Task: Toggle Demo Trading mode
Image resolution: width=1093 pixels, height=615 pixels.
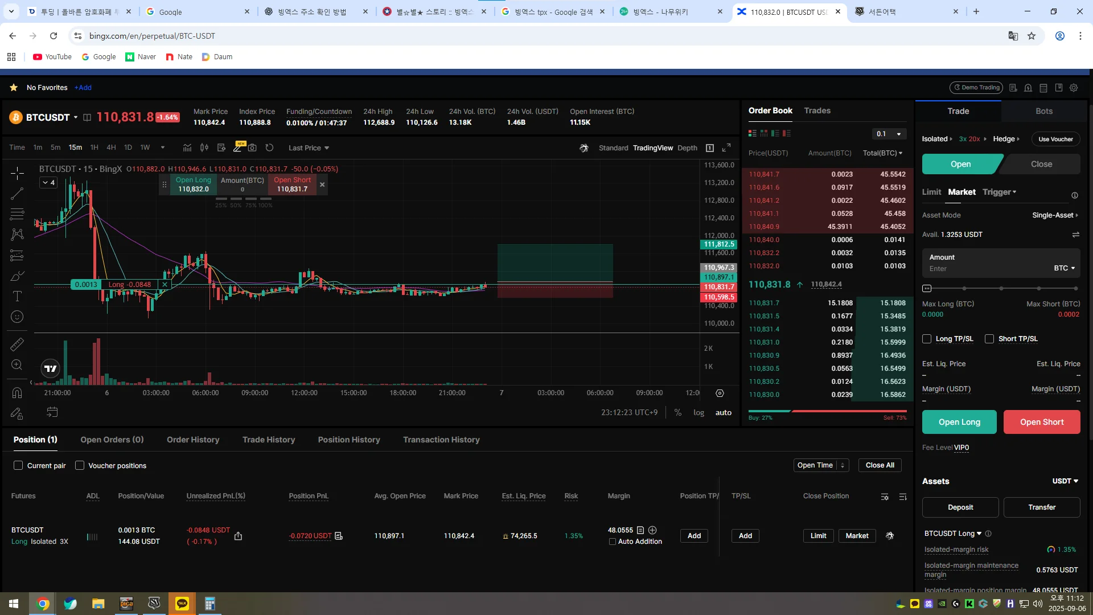Action: point(976,88)
